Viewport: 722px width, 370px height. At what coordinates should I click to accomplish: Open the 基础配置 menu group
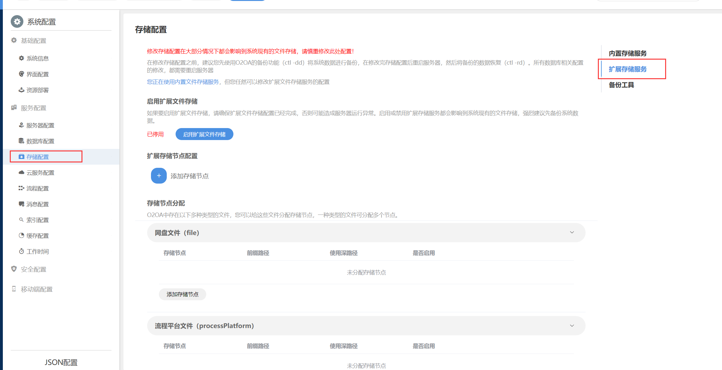click(x=33, y=41)
